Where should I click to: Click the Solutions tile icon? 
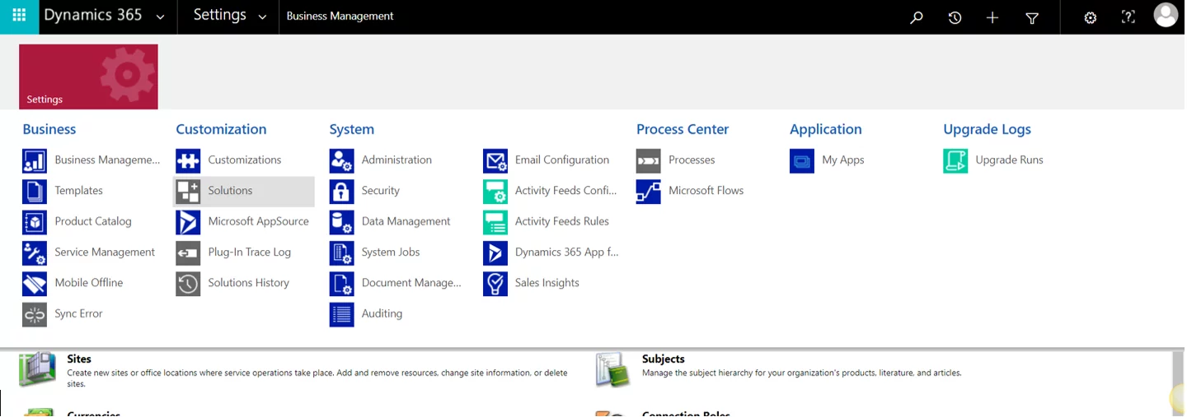(x=188, y=191)
